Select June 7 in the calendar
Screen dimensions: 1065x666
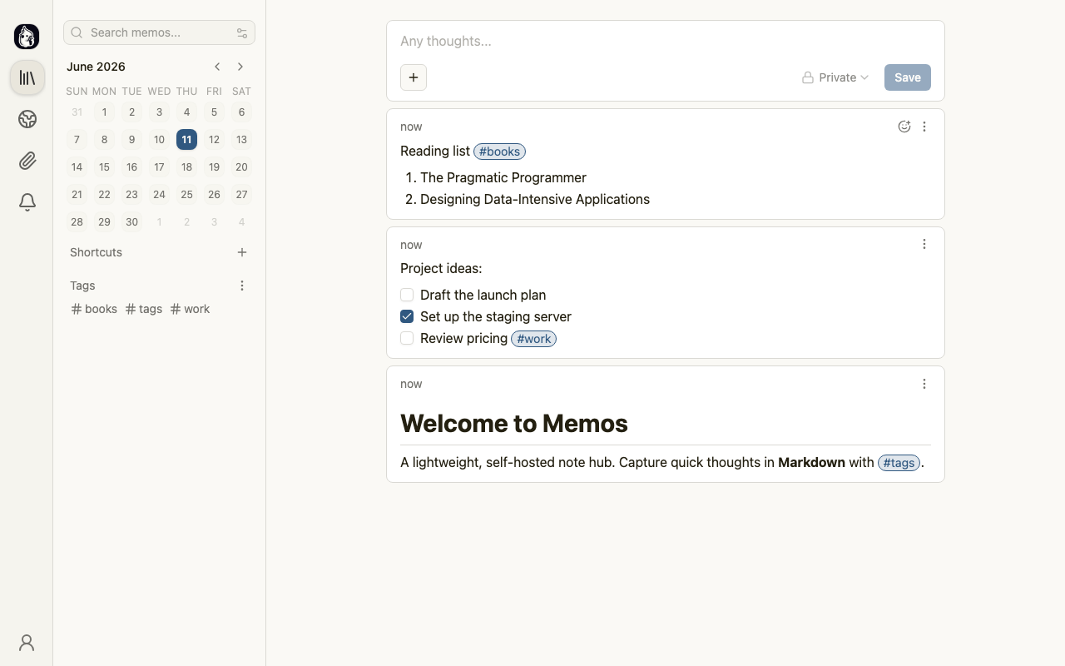77,140
